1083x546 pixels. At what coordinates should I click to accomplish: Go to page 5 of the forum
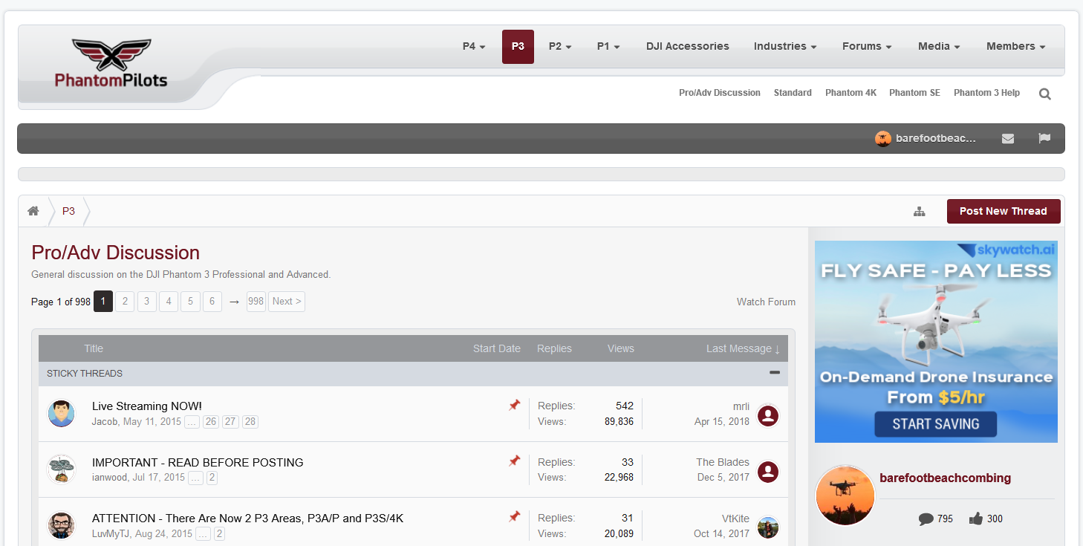click(x=190, y=302)
